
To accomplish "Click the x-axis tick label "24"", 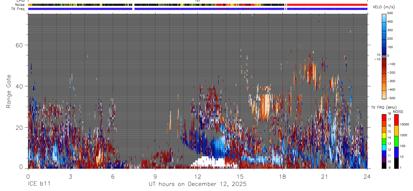I will click(367, 177).
